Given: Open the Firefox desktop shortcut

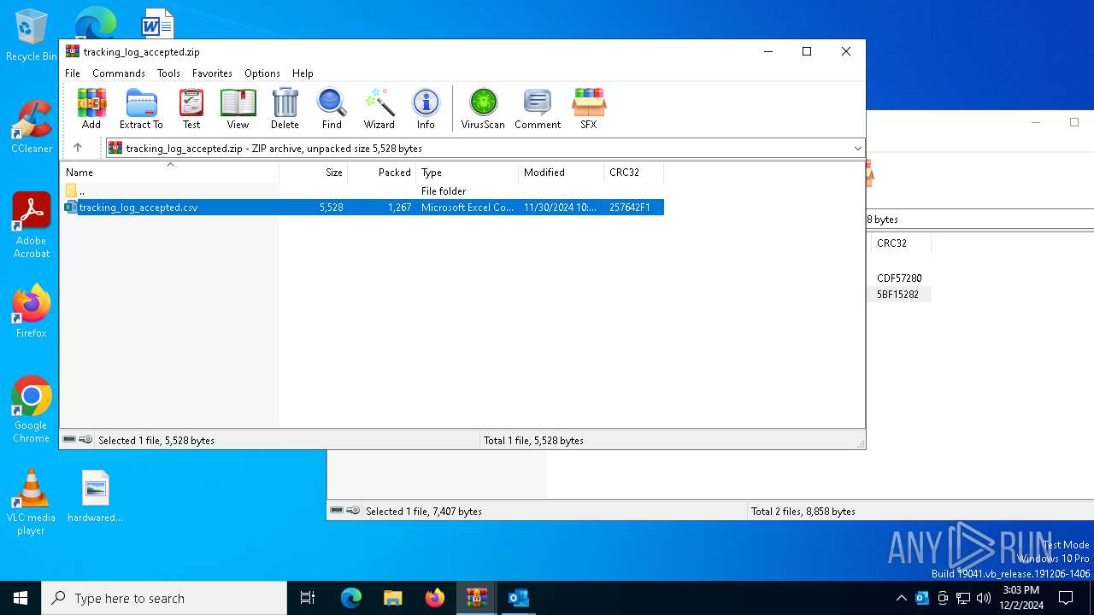Looking at the screenshot, I should click(x=32, y=311).
